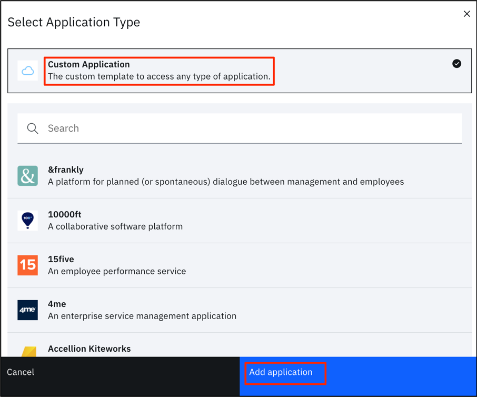
Task: Click the collaborative software platform description
Action: tap(115, 226)
